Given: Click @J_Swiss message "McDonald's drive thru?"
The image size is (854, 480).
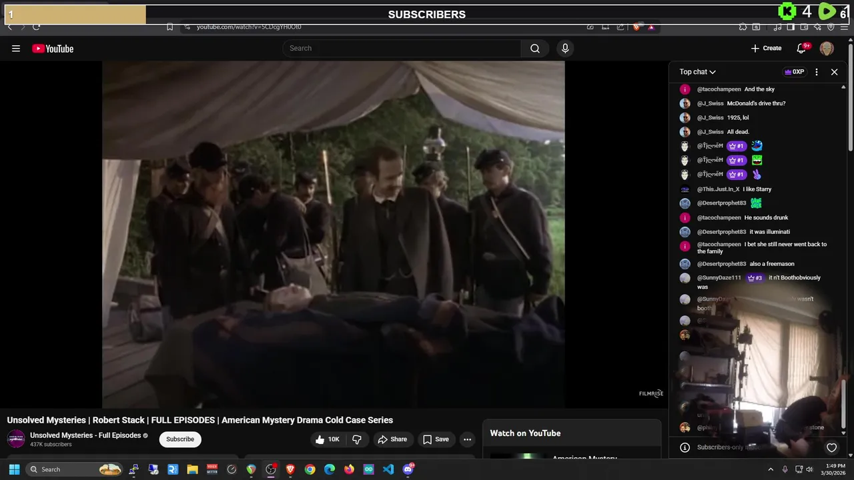Looking at the screenshot, I should (756, 103).
